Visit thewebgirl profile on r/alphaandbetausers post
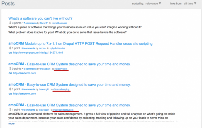 [44, 110]
